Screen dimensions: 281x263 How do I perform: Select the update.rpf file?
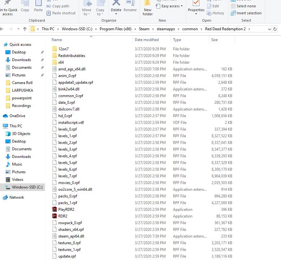[67, 256]
